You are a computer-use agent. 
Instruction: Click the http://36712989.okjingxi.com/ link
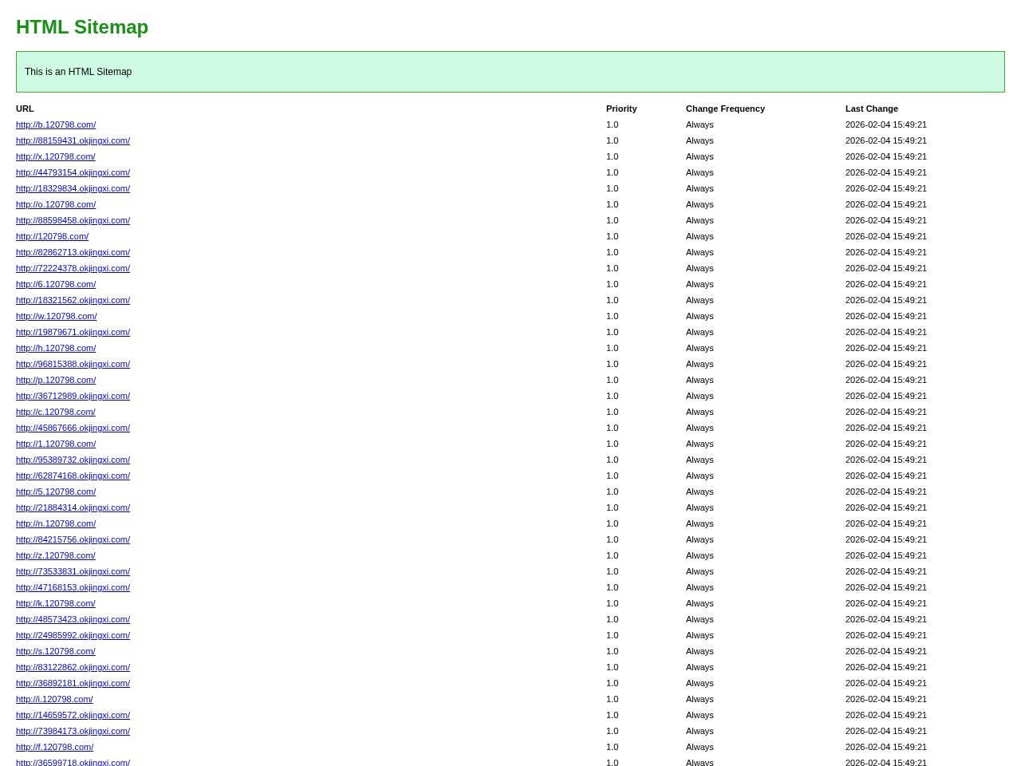coord(73,396)
